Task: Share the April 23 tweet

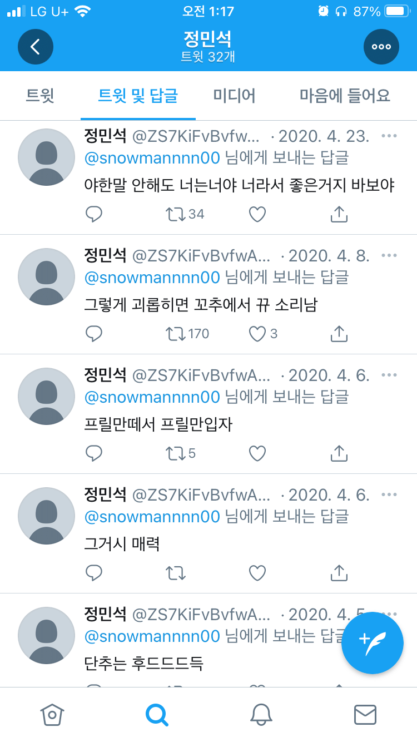Action: pyautogui.click(x=339, y=214)
